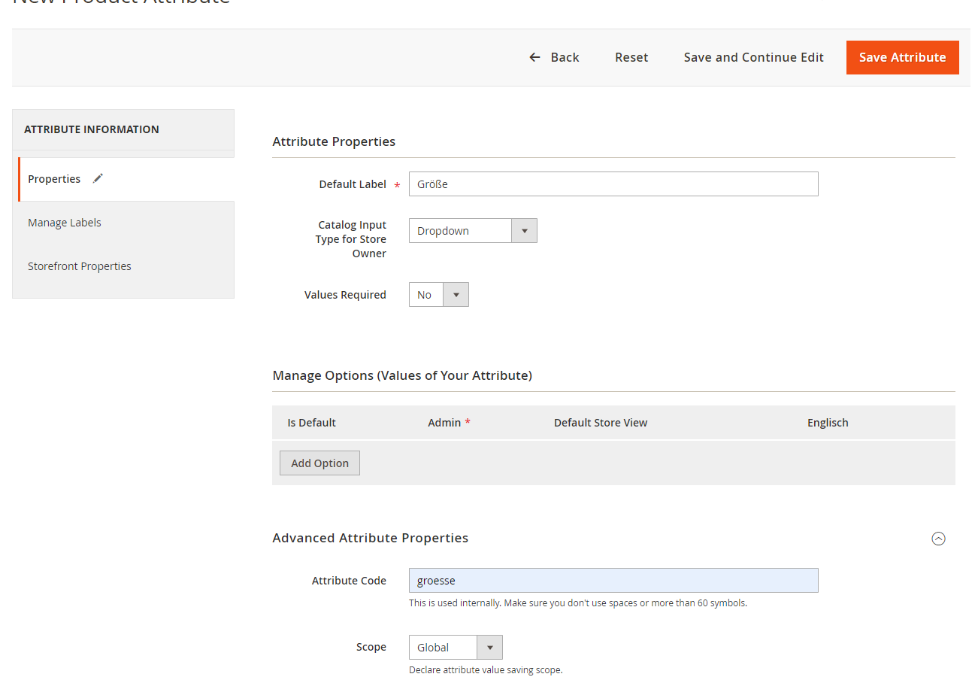Go back using the Back link
The height and width of the screenshot is (683, 975).
[x=554, y=57]
